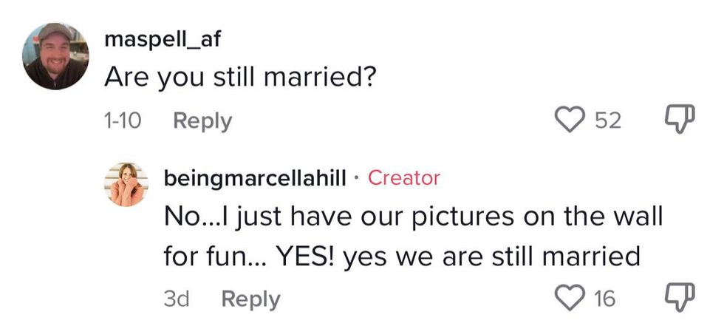Click the red Creator badge
Screen dimensions: 724x326
tap(403, 178)
